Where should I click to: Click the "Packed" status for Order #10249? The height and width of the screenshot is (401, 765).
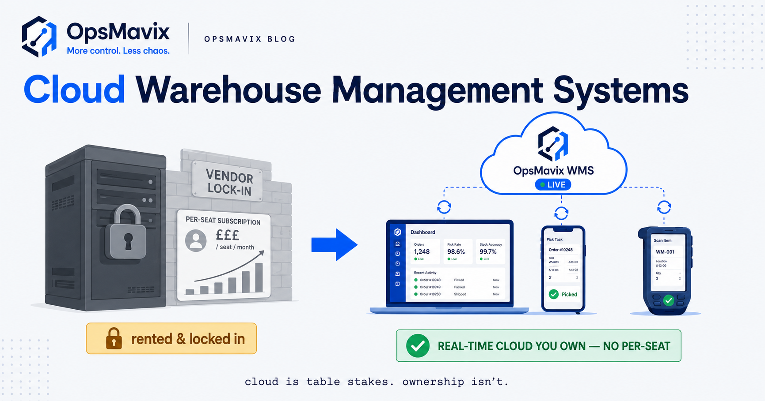[x=460, y=287]
